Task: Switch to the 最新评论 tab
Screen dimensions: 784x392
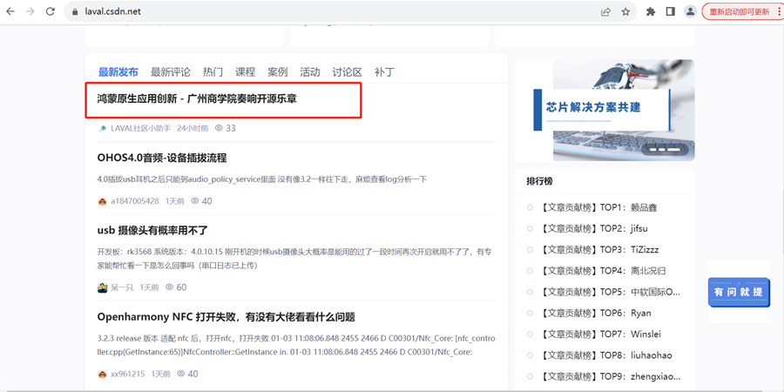Action: (x=170, y=72)
